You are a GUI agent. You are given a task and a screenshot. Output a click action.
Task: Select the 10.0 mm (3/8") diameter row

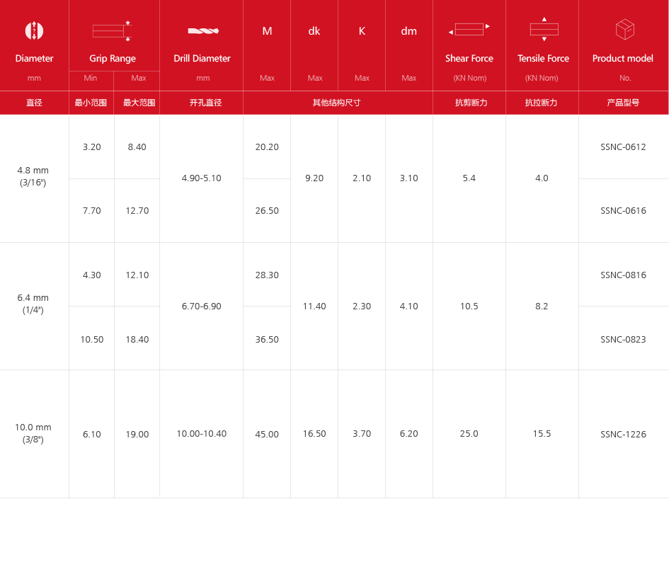point(33,433)
